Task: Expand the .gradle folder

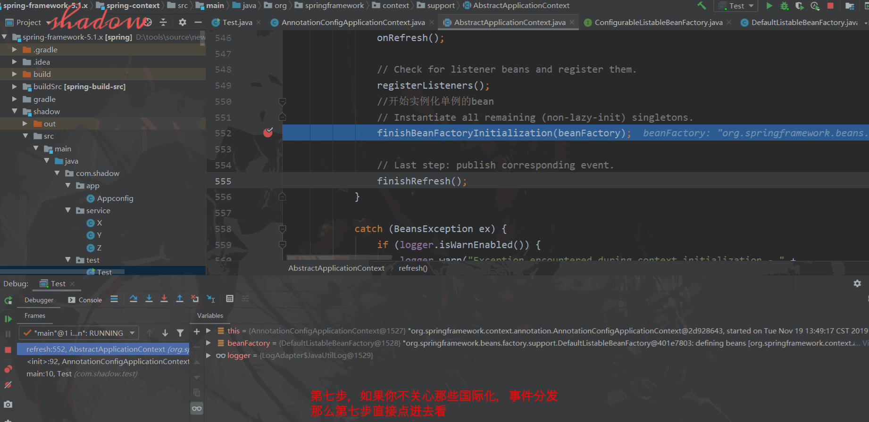Action: (x=14, y=50)
